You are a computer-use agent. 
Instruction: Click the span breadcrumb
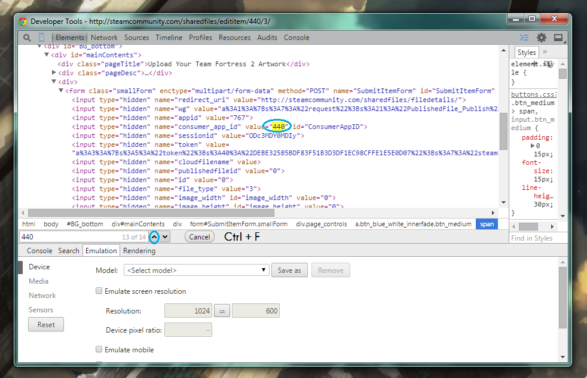pyautogui.click(x=487, y=224)
